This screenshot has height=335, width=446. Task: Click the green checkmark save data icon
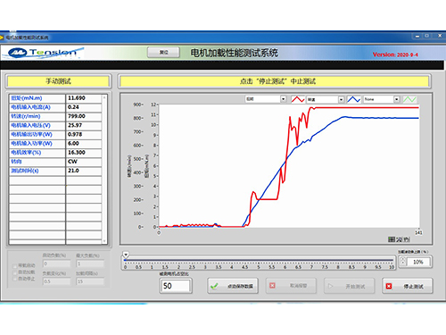coord(214,286)
